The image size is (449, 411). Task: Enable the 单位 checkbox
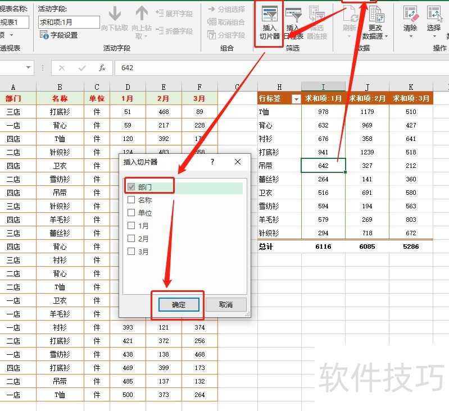(131, 213)
